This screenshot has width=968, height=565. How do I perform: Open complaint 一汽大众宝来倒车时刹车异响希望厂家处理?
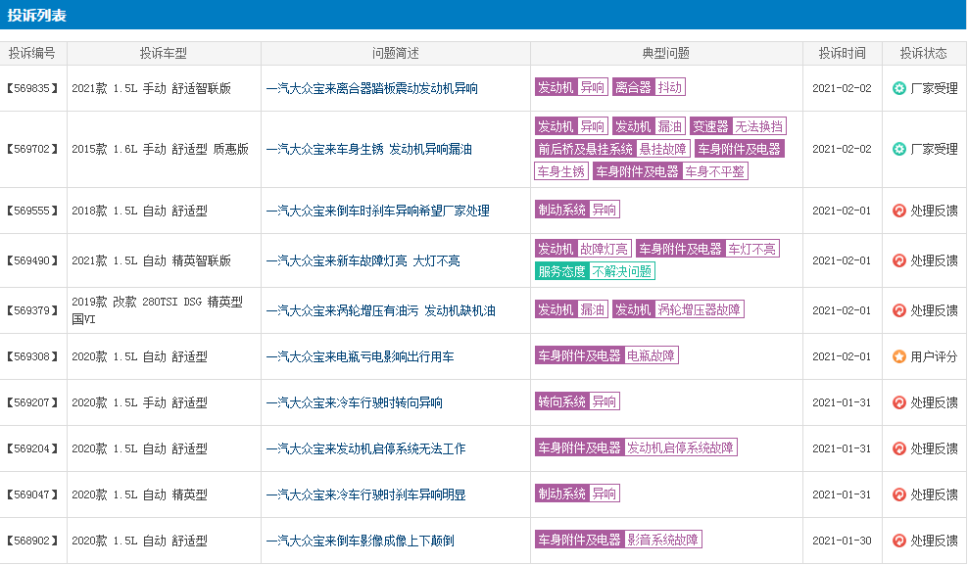[377, 211]
